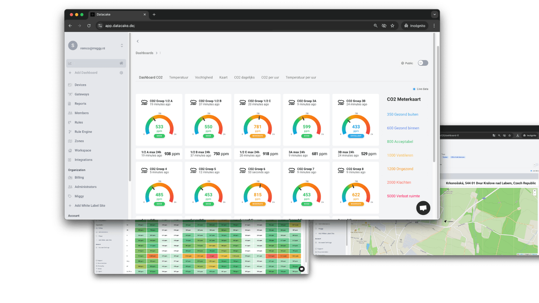Click the crossed-eye tracking icon in address bar
The image size is (539, 303).
click(x=384, y=26)
